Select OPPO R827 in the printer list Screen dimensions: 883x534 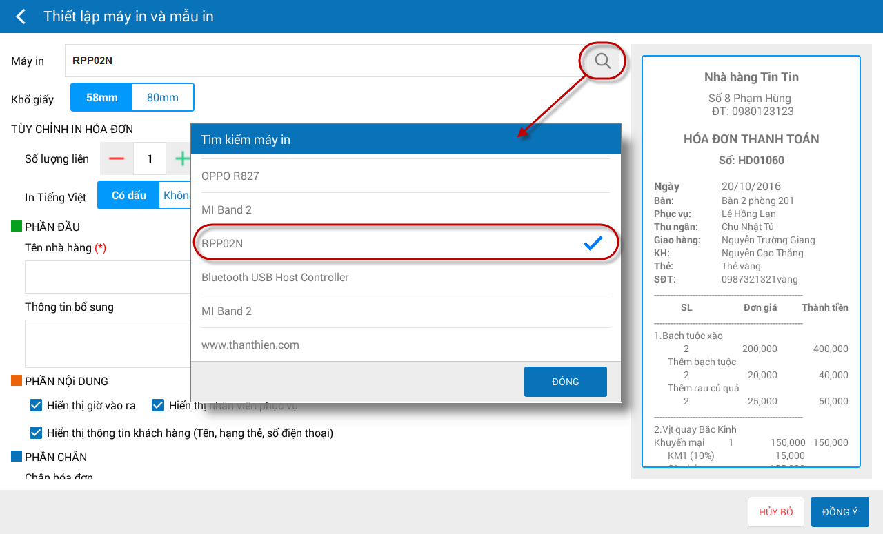point(406,176)
